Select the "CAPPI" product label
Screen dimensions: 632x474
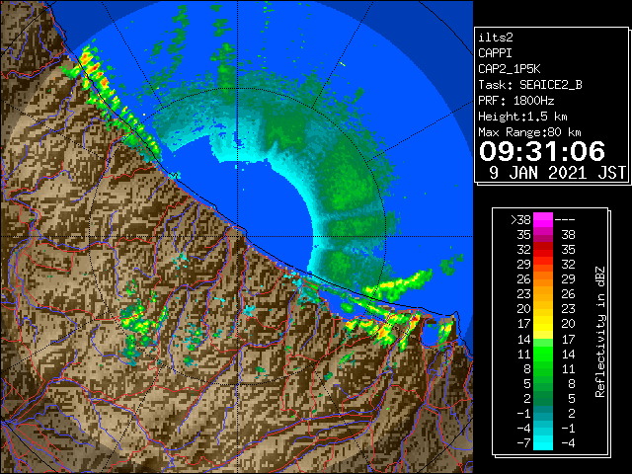coord(495,53)
